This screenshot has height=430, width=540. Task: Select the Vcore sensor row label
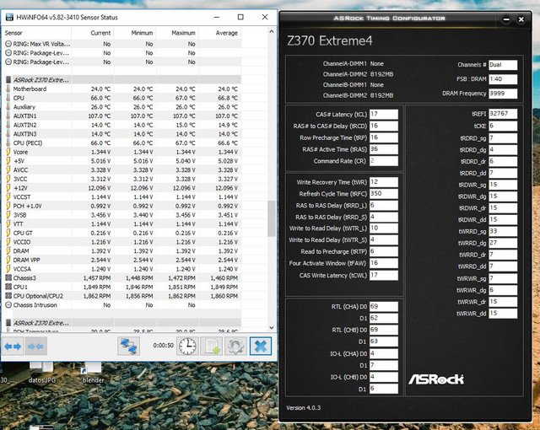20,152
